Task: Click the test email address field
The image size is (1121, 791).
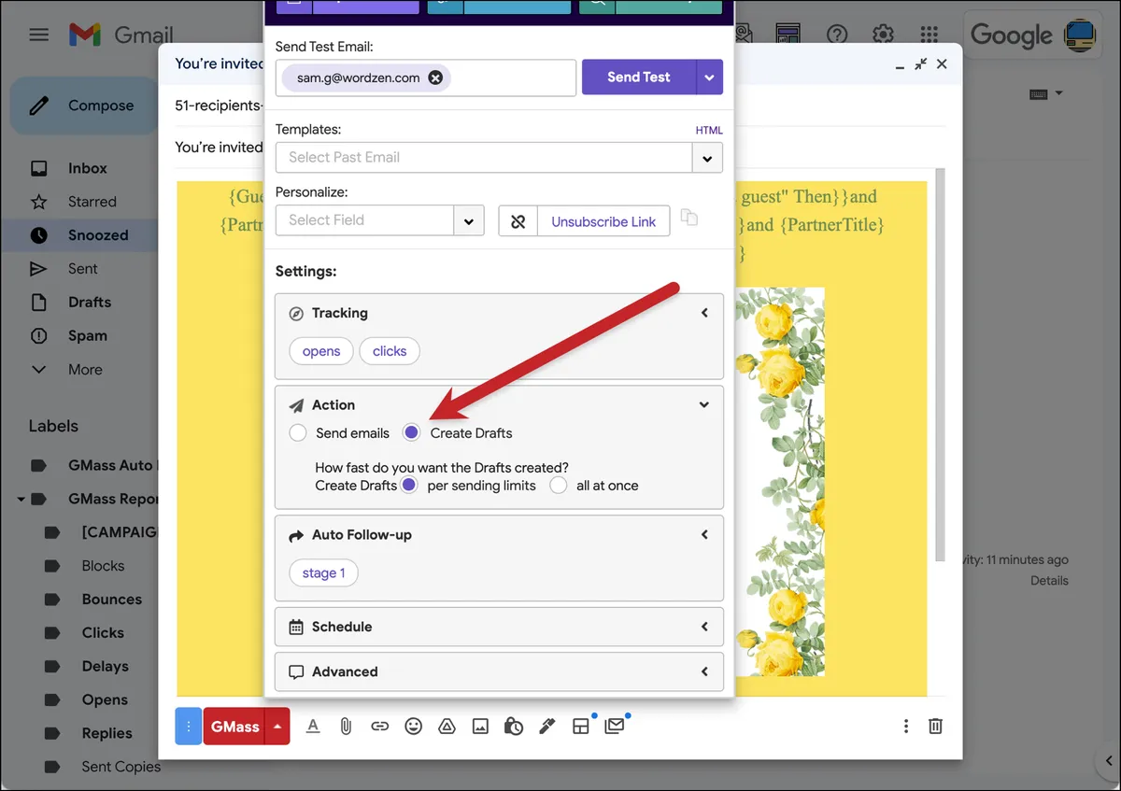Action: [x=426, y=78]
